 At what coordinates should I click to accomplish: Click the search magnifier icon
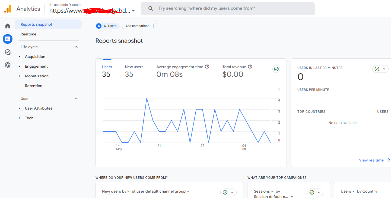151,9
